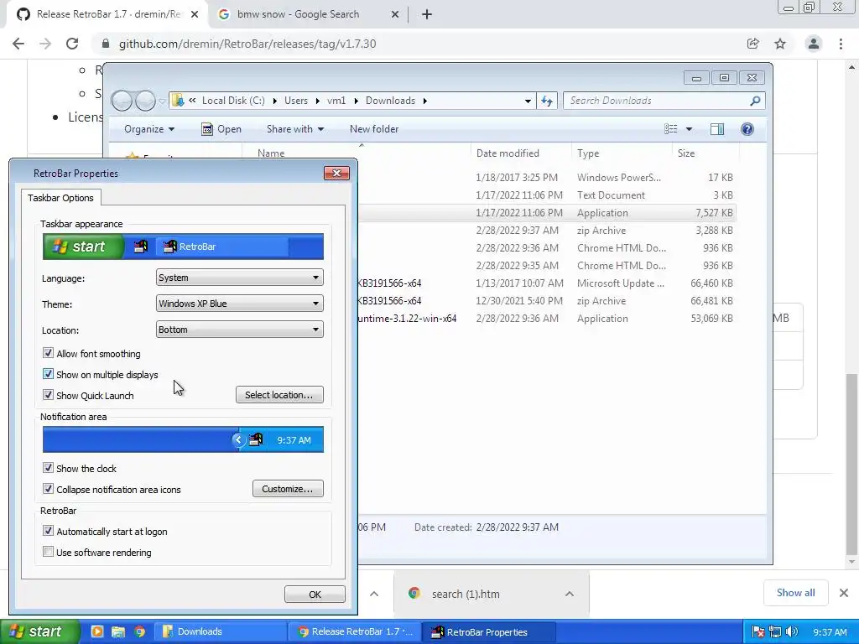Viewport: 859px width, 644px height.
Task: Disable Show the clock option
Action: 48,468
